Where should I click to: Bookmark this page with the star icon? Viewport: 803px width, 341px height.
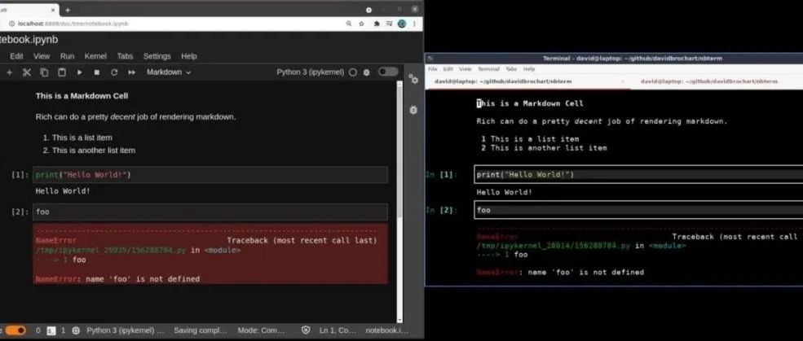(x=362, y=24)
